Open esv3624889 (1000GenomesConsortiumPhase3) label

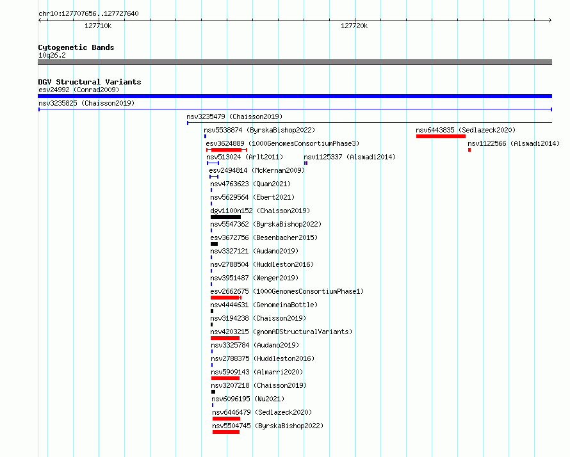tap(282, 143)
